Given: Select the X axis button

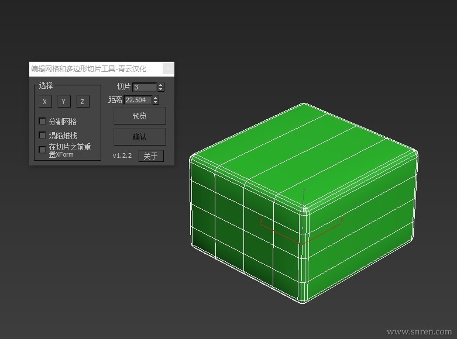Looking at the screenshot, I should (x=44, y=102).
